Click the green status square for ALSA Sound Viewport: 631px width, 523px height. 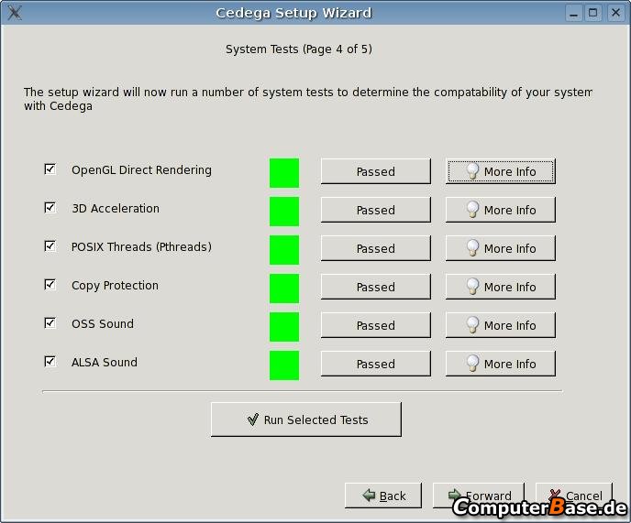(x=284, y=365)
